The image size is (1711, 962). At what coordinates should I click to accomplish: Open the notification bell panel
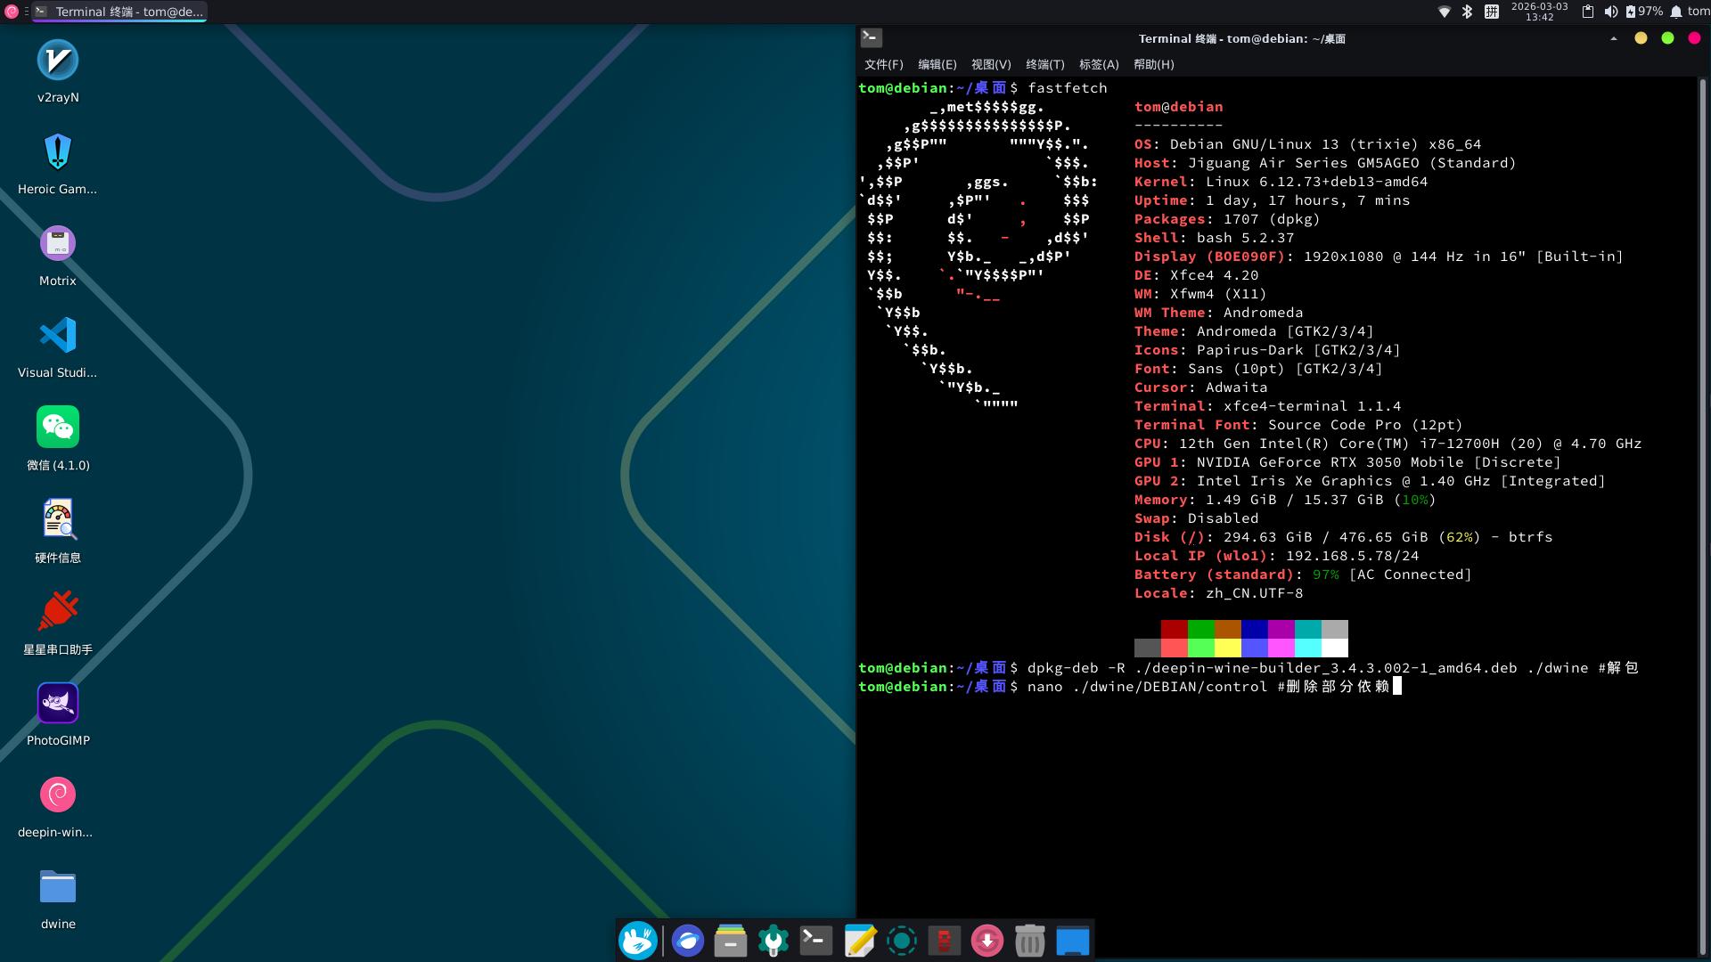pos(1675,12)
